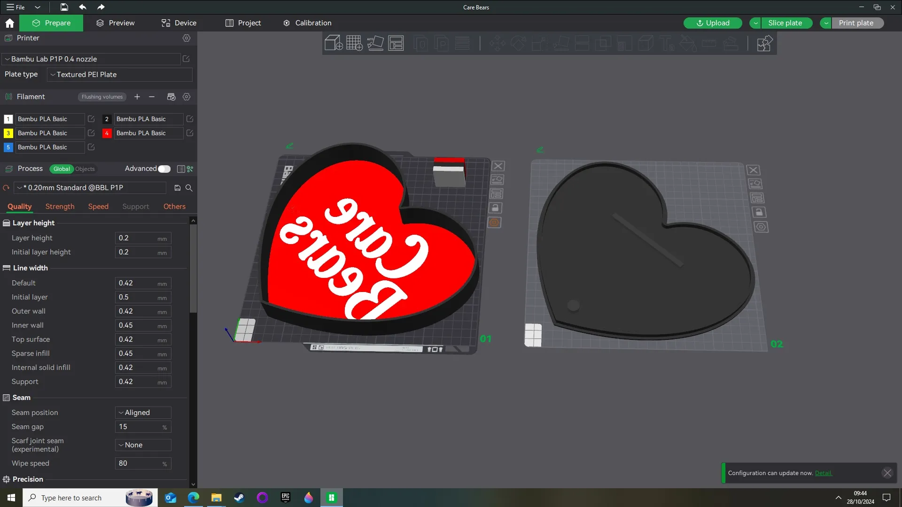Edit filament 4 preset settings

click(x=190, y=133)
